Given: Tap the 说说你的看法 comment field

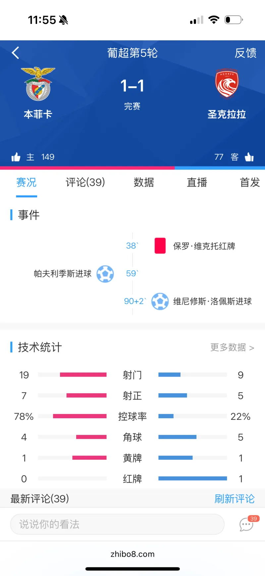Looking at the screenshot, I should point(117,524).
